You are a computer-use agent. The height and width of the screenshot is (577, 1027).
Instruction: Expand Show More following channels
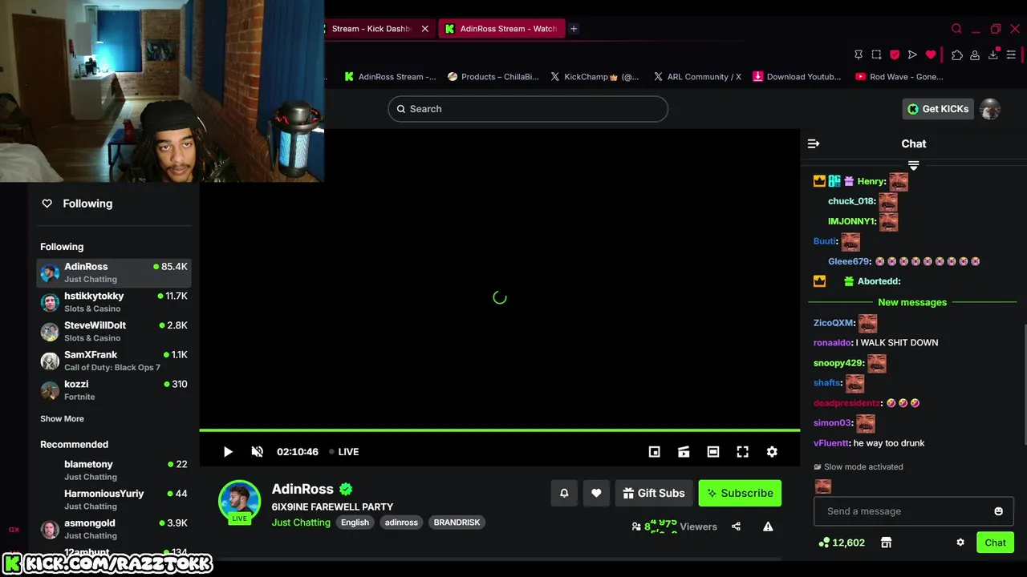(x=62, y=418)
